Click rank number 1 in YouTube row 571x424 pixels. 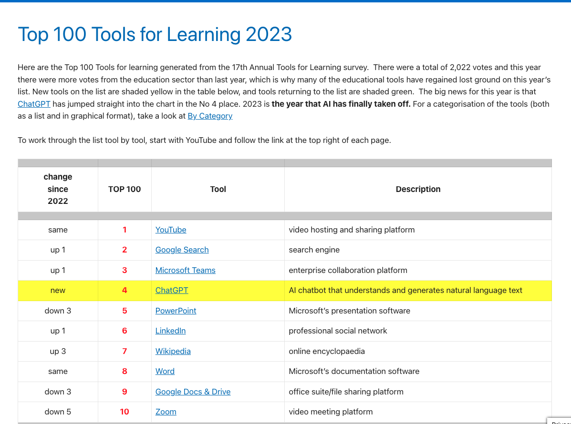click(x=125, y=230)
